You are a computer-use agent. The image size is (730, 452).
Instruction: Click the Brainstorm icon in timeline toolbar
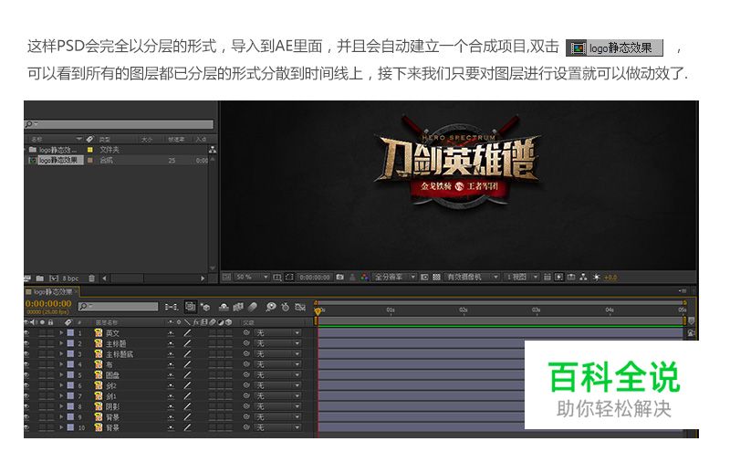(271, 307)
